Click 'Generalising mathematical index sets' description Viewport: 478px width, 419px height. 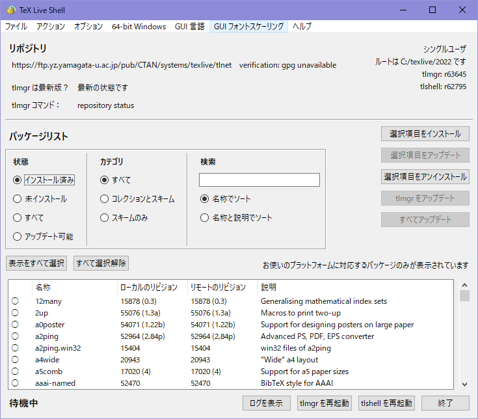[x=324, y=301]
